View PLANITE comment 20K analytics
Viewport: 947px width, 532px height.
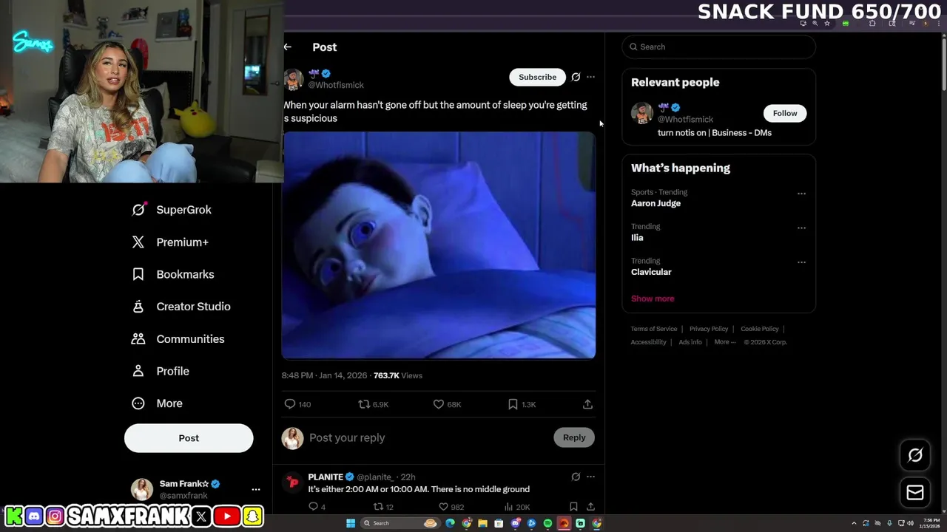pyautogui.click(x=516, y=507)
